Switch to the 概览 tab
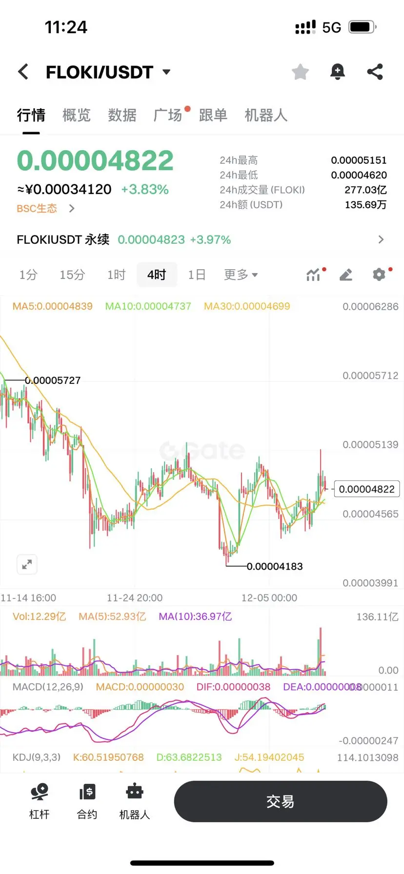This screenshot has width=404, height=874. tap(77, 115)
